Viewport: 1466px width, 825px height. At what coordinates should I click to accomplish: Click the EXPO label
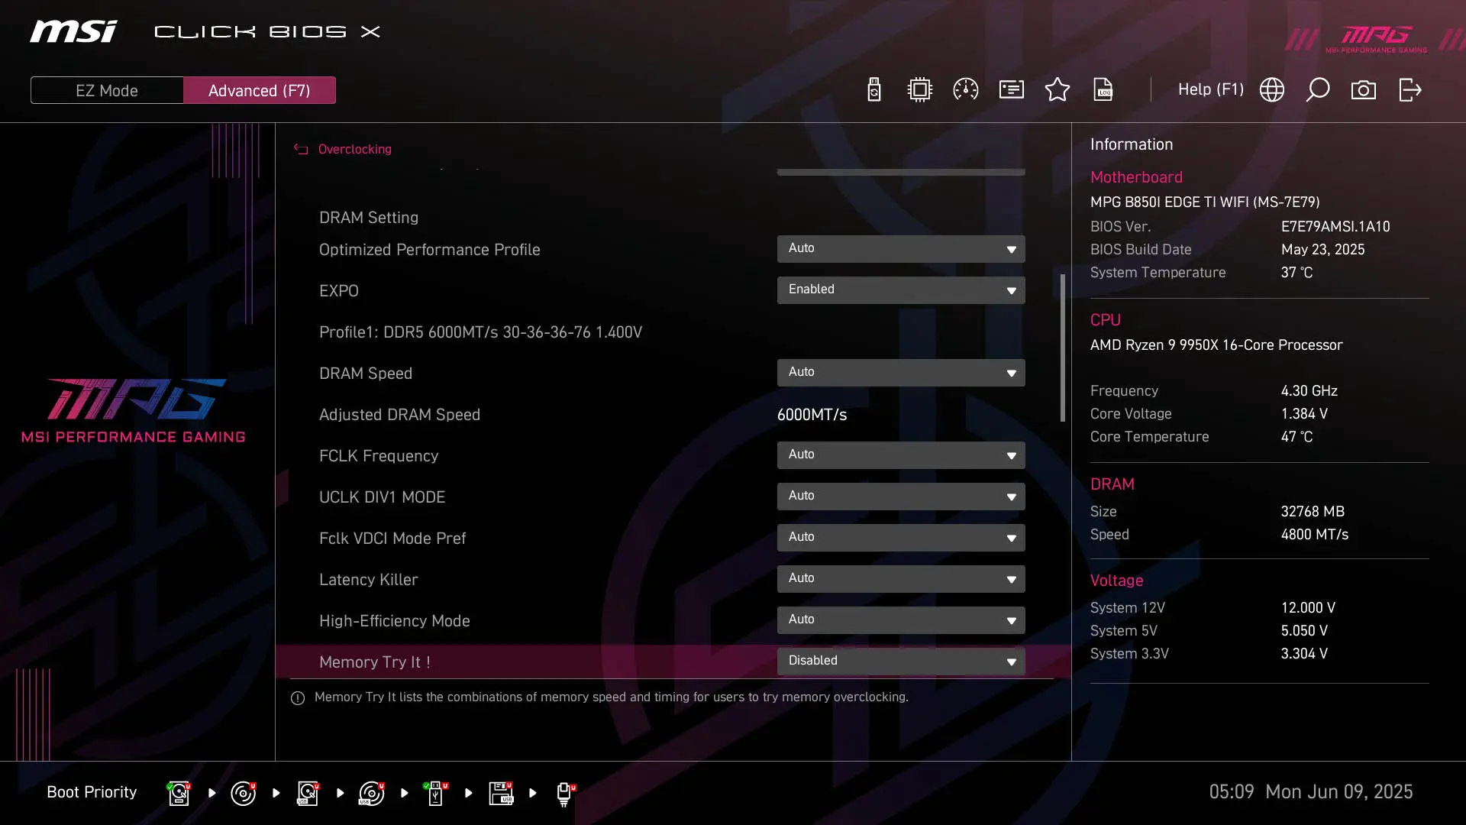point(339,291)
